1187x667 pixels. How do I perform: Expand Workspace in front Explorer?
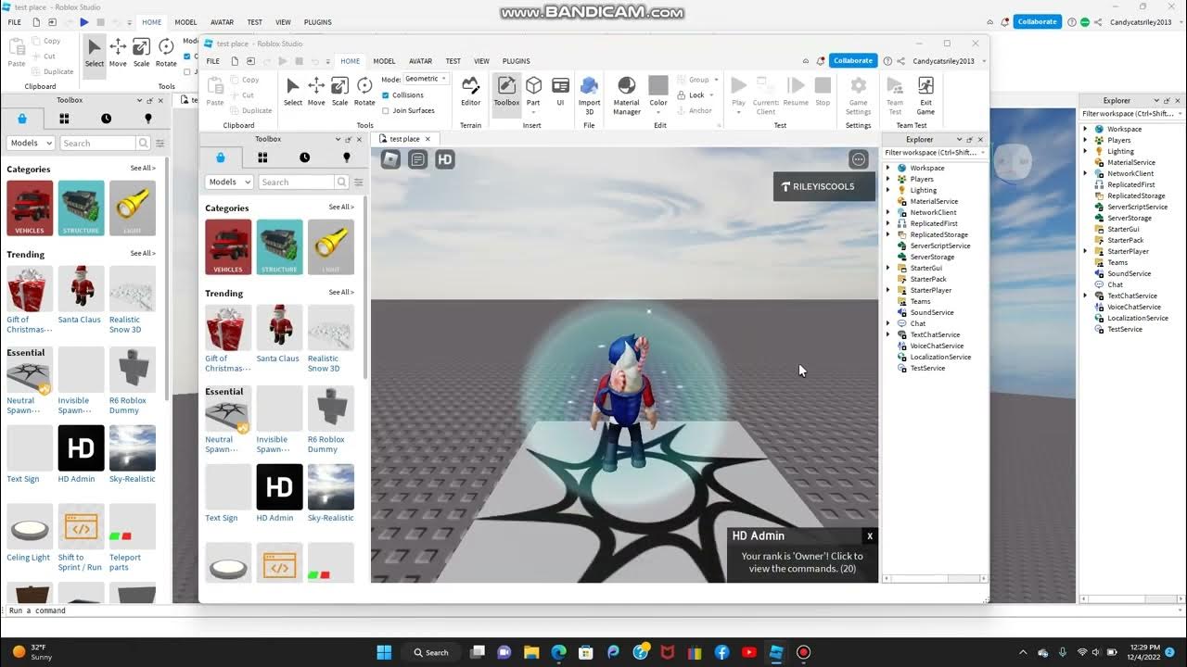pyautogui.click(x=887, y=168)
